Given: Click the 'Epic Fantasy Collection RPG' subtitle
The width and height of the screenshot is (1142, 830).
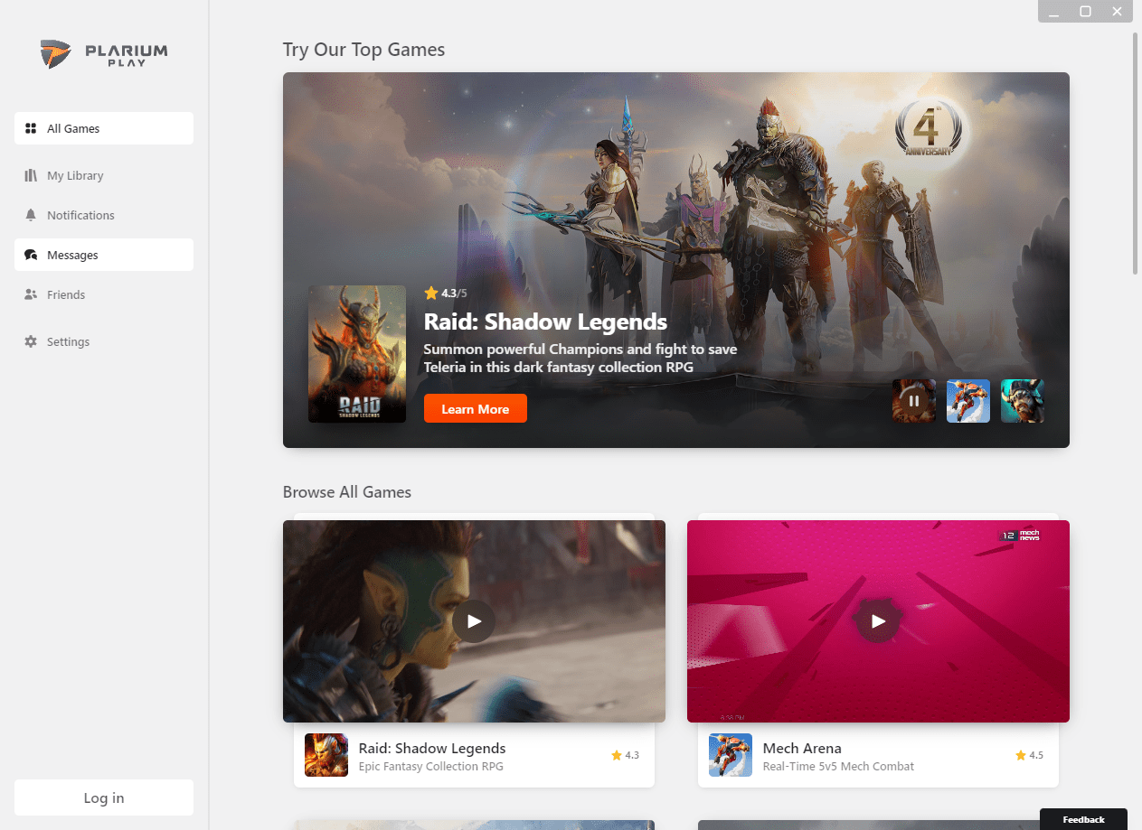Looking at the screenshot, I should 431,767.
